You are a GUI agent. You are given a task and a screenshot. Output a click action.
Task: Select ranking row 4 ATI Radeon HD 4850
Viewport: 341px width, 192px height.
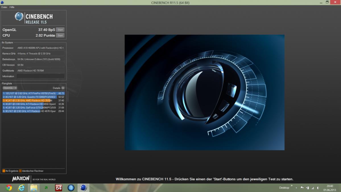34,104
